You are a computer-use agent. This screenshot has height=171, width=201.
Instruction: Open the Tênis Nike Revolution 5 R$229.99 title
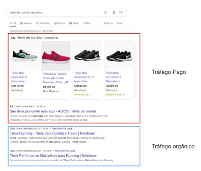113,77
